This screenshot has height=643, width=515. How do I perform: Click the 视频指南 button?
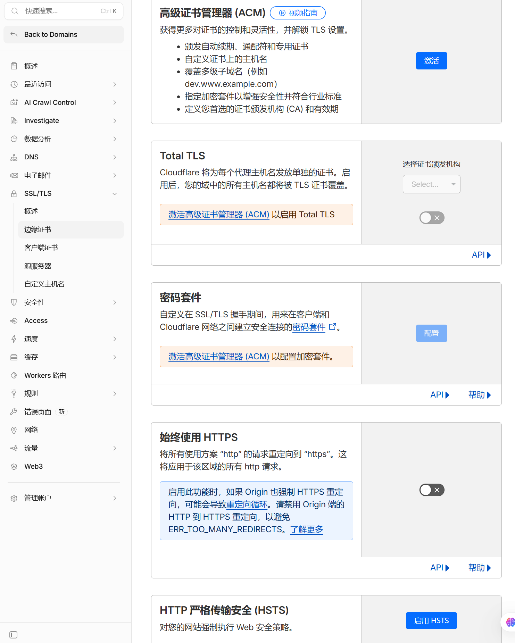tap(298, 13)
